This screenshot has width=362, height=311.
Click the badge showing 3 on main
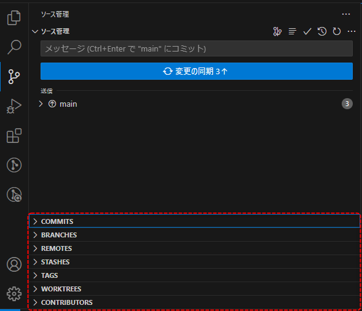[347, 104]
